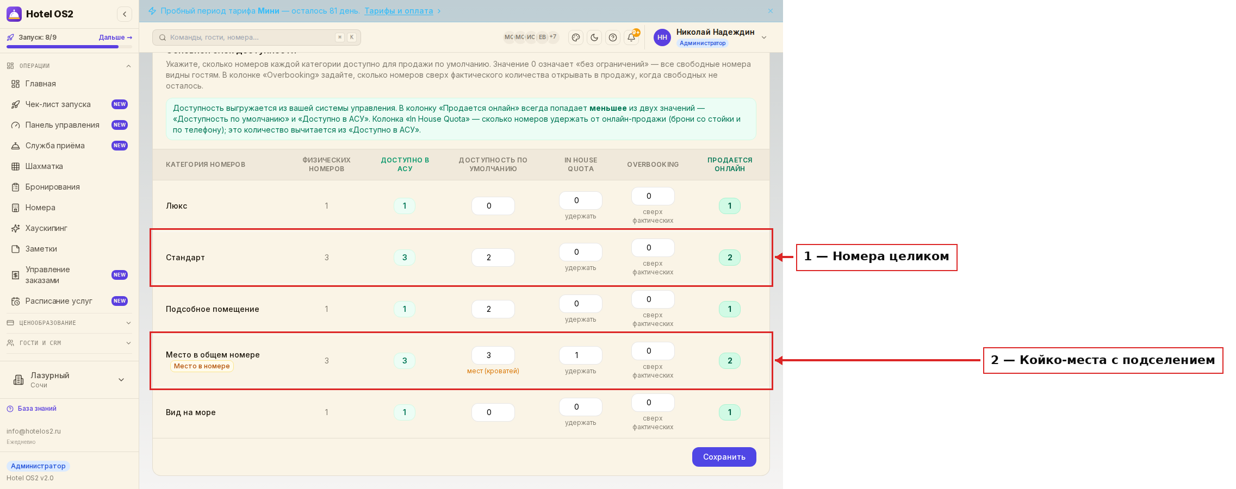Open Номера building icon
This screenshot has height=489, width=1236.
tap(16, 208)
